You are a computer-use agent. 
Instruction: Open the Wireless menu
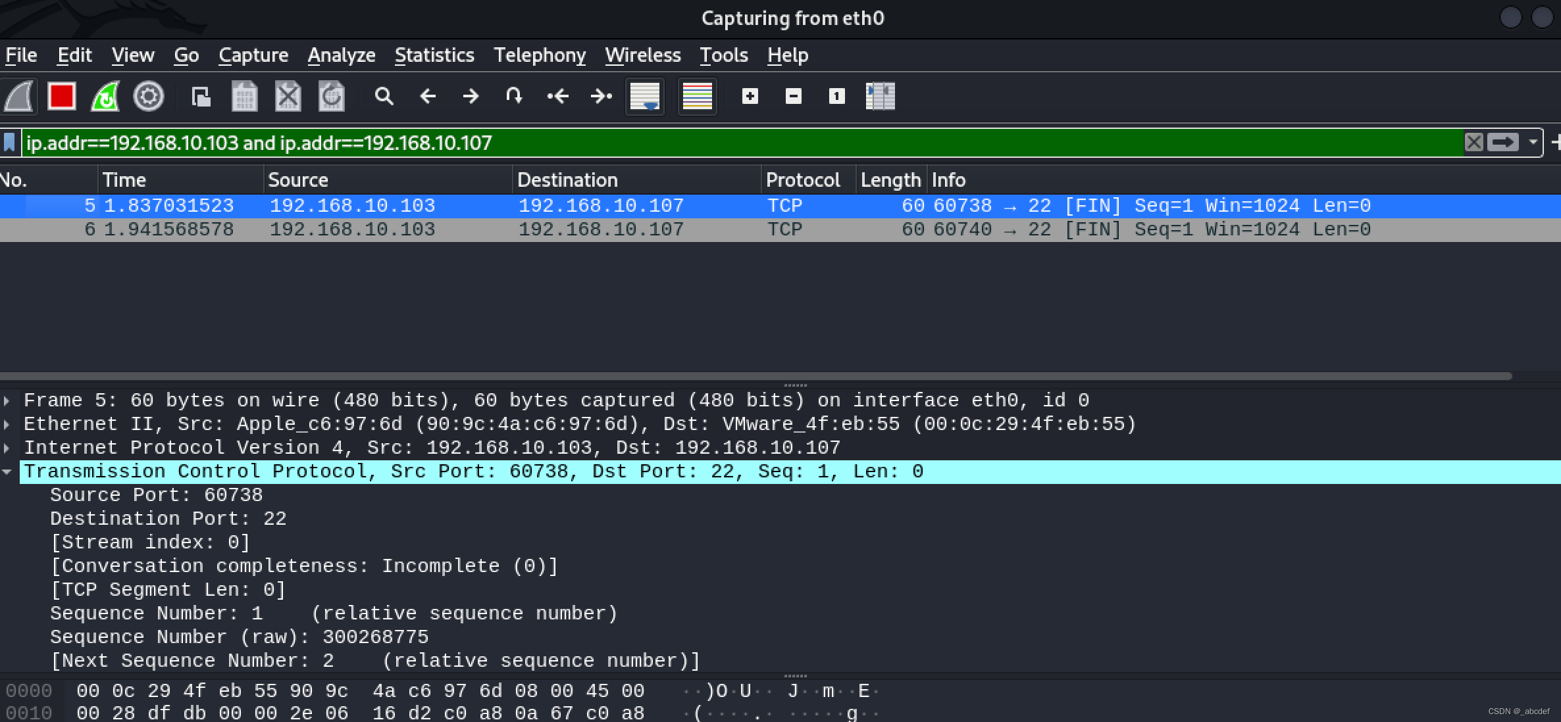643,55
